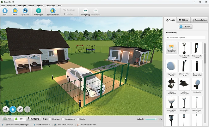Open the Hilfe menu
Viewport: 209px width, 127px height.
[59, 6]
